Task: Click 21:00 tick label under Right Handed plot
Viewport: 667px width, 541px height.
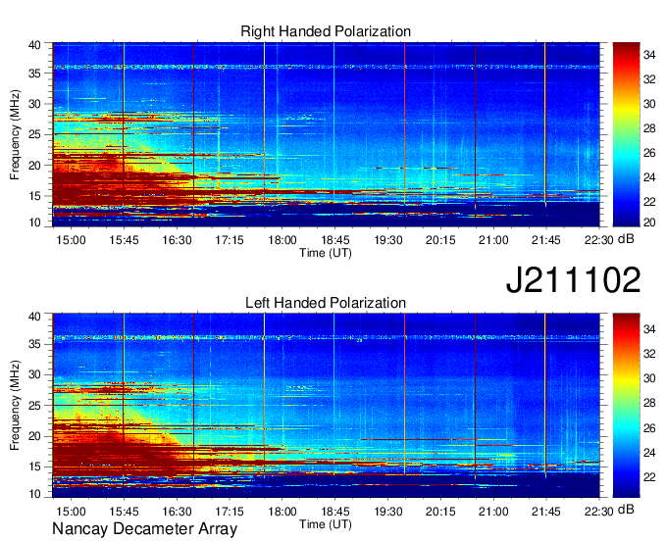Action: pos(493,240)
